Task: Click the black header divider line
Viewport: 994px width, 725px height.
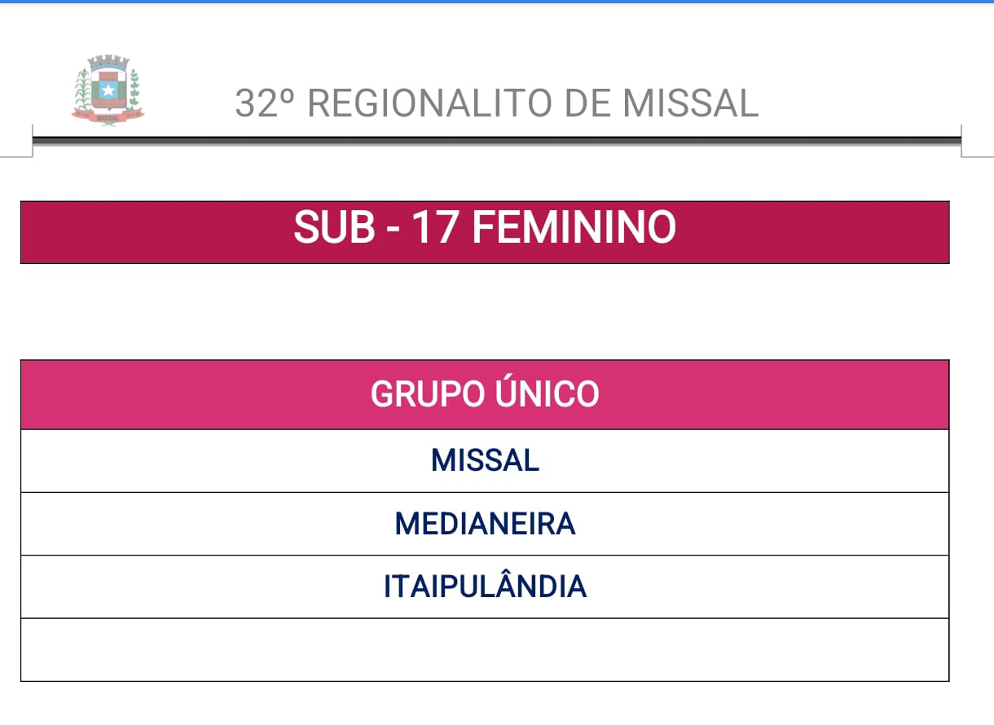Action: (497, 140)
